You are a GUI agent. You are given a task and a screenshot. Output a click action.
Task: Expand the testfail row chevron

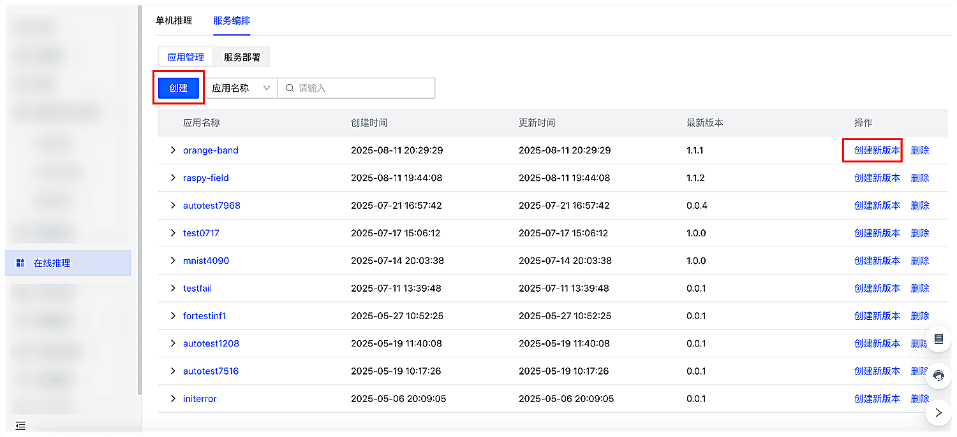coord(173,288)
